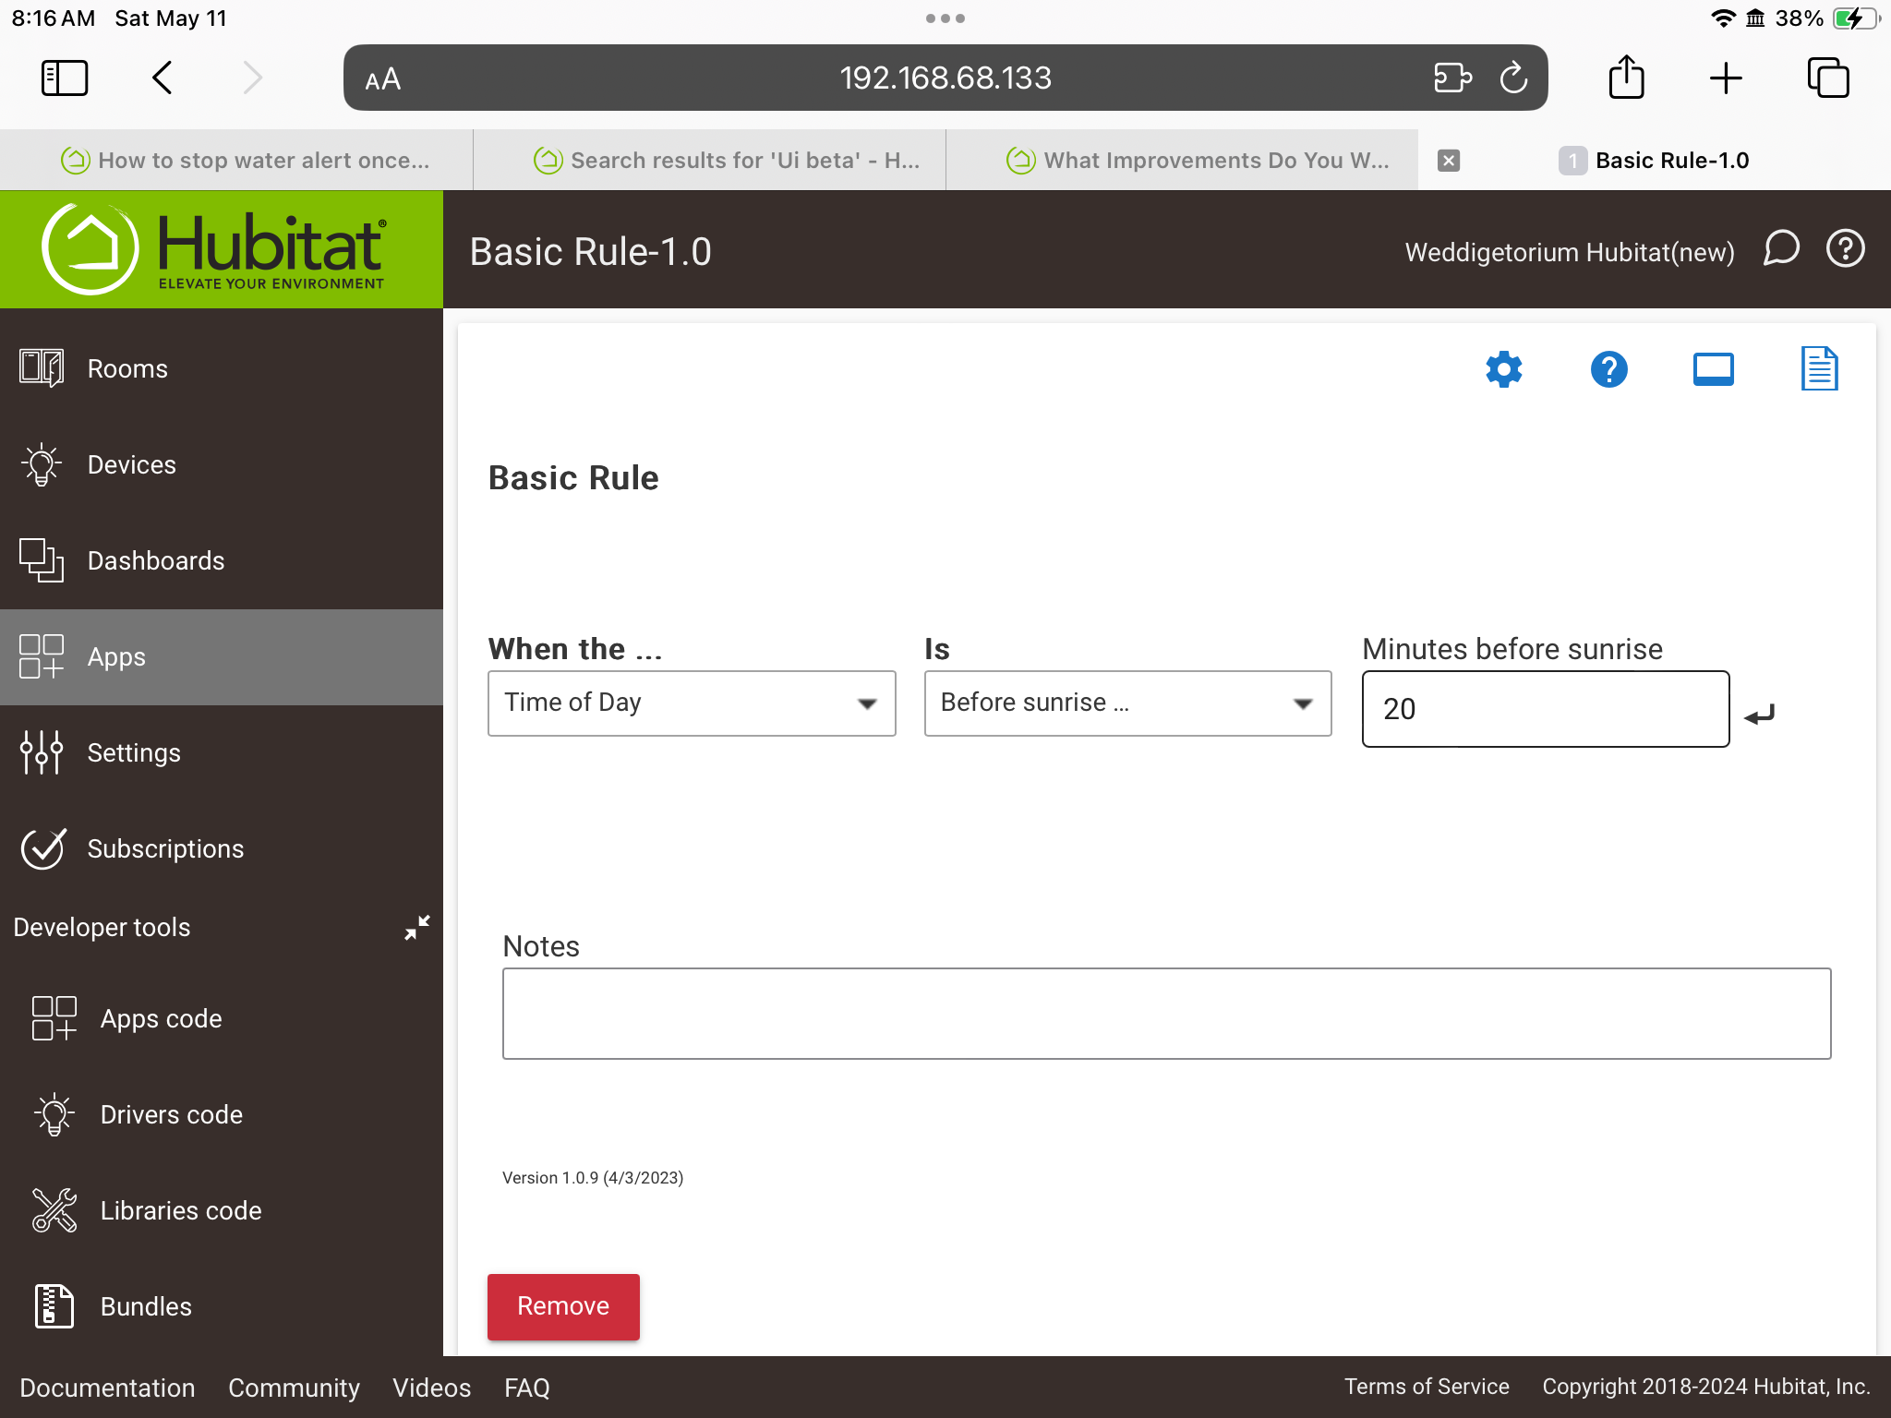Open Bundles in developer tools
This screenshot has height=1418, width=1891.
pyautogui.click(x=222, y=1306)
